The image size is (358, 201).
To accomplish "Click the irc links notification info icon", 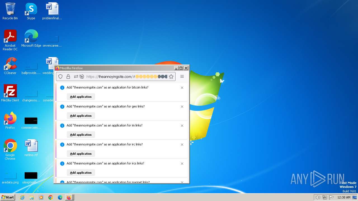I will point(62,145).
